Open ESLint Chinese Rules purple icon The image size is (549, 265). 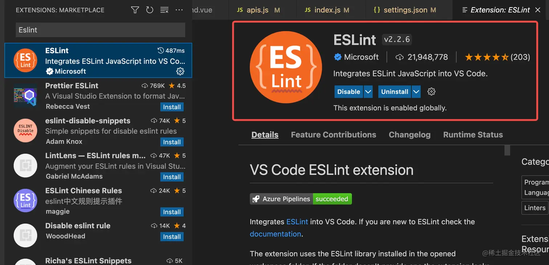click(x=25, y=200)
